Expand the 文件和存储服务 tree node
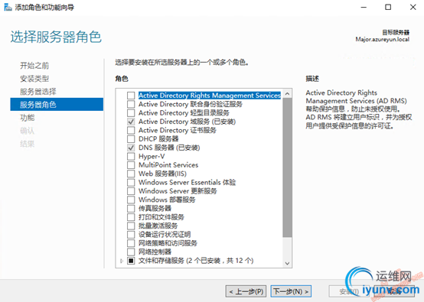The height and width of the screenshot is (302, 424). 122,261
